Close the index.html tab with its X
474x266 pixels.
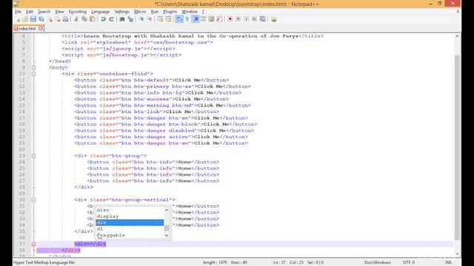click(x=41, y=28)
